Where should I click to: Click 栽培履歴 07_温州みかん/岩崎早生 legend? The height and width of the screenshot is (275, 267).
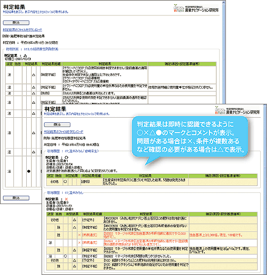pyautogui.click(x=73, y=151)
